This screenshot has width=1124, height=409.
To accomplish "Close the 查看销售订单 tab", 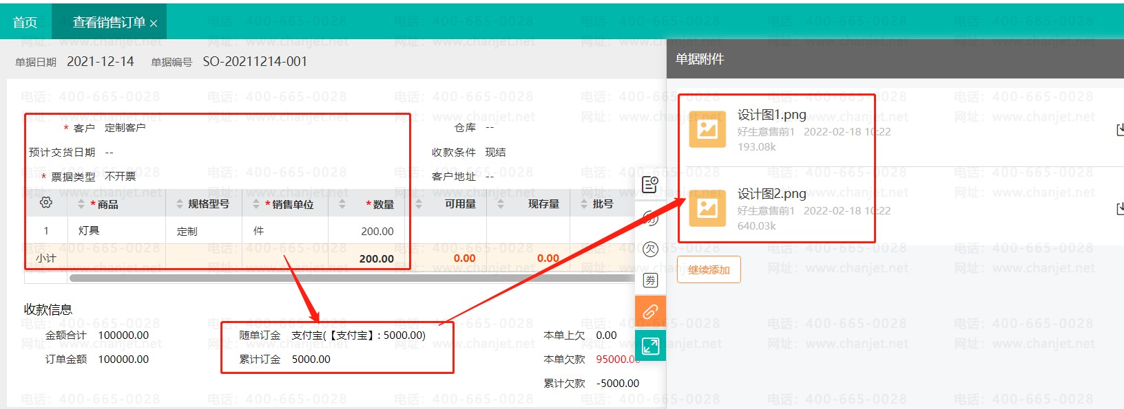I will pos(154,23).
